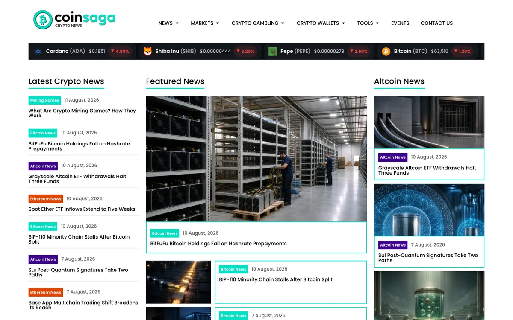Select Cardano 4.80% change badge
Viewport: 513px width, 320px height.
(120, 51)
